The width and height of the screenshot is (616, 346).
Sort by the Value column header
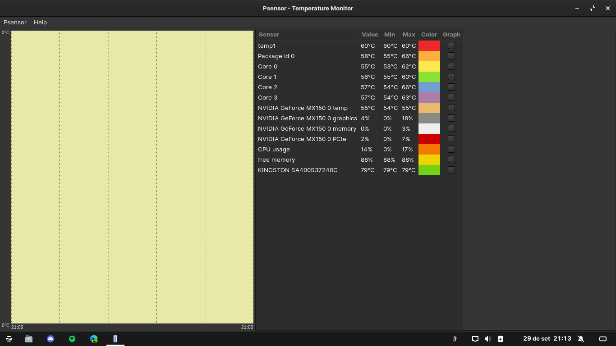(370, 35)
